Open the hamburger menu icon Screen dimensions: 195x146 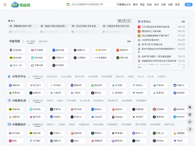(5, 5)
